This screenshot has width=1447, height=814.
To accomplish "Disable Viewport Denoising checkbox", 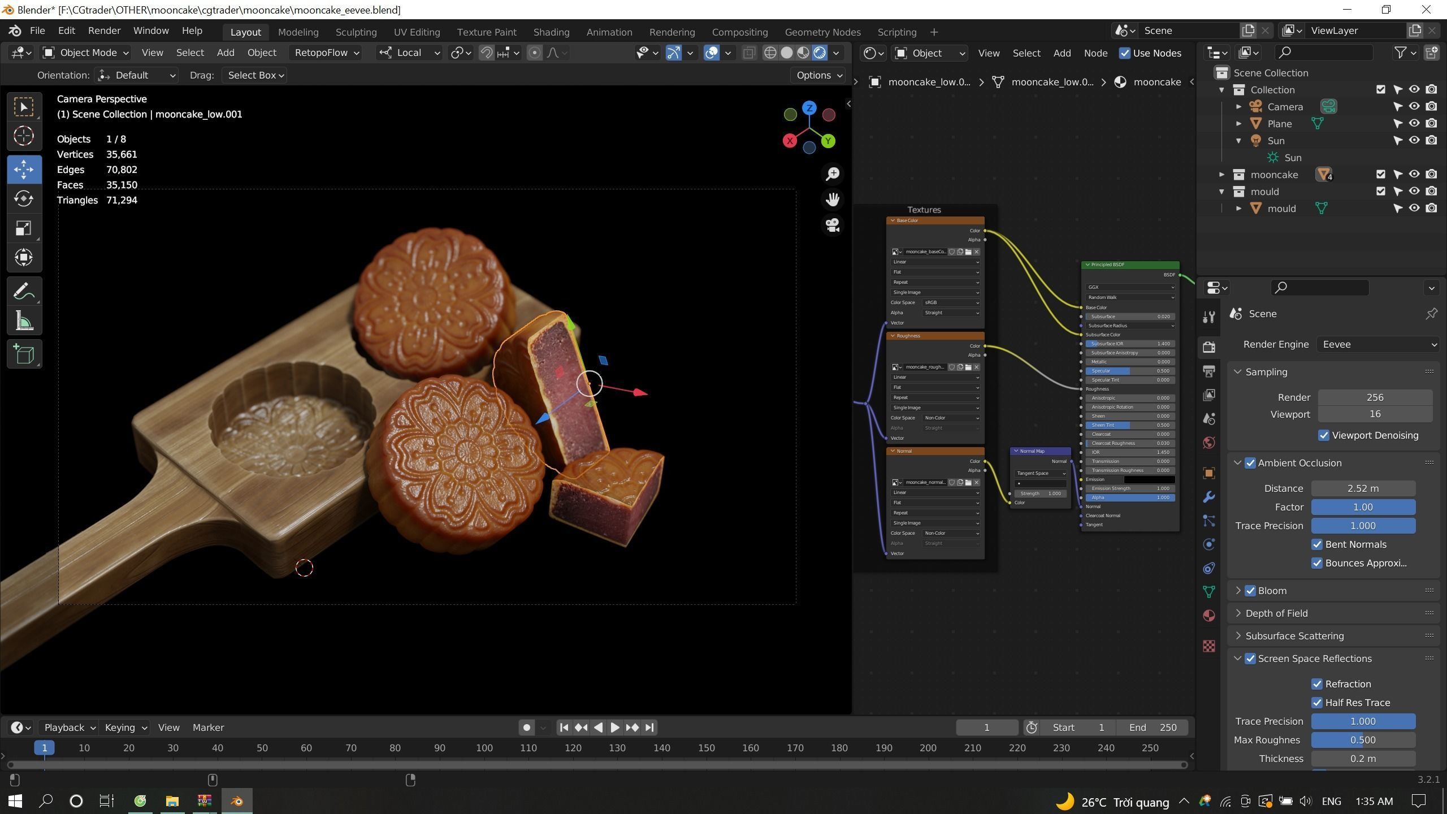I will point(1324,435).
